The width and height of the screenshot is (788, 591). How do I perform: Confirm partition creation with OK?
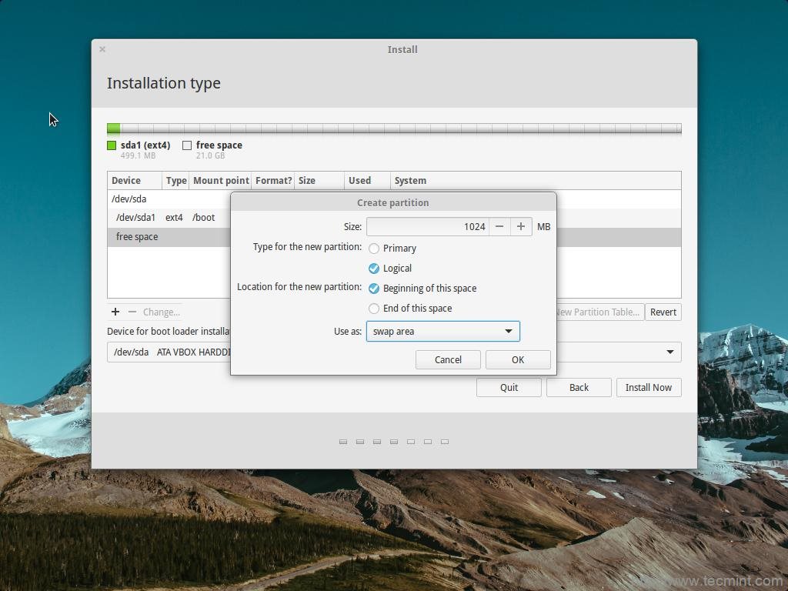[518, 360]
